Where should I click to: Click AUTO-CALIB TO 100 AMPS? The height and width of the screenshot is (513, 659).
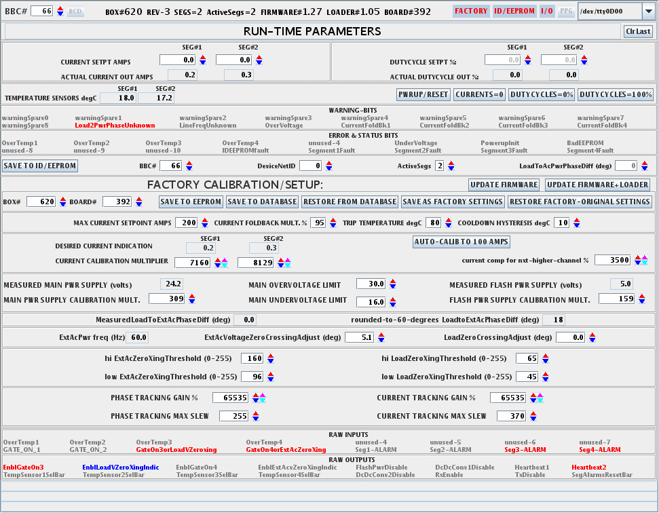(462, 242)
